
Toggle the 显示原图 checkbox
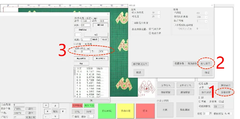pos(158,101)
